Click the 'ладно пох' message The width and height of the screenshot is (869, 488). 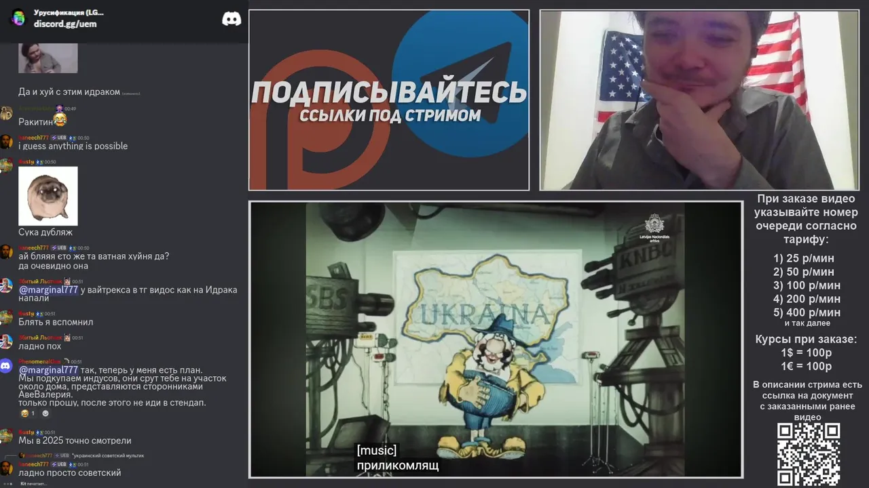click(x=39, y=346)
